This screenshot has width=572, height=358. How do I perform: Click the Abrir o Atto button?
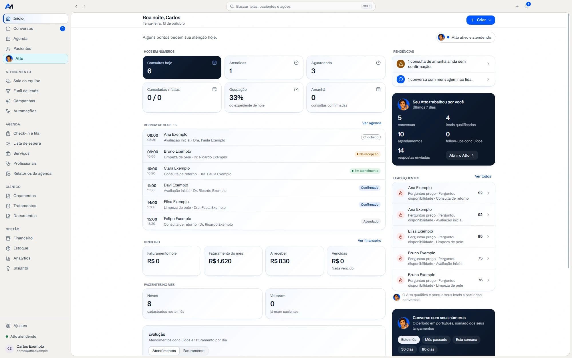(462, 155)
